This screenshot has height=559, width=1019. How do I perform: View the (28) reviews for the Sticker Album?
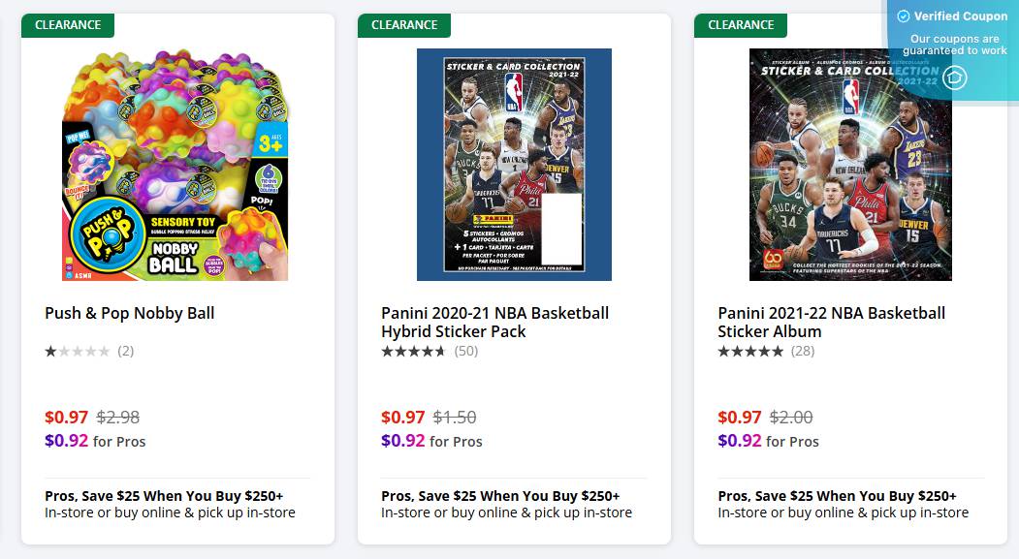click(802, 351)
